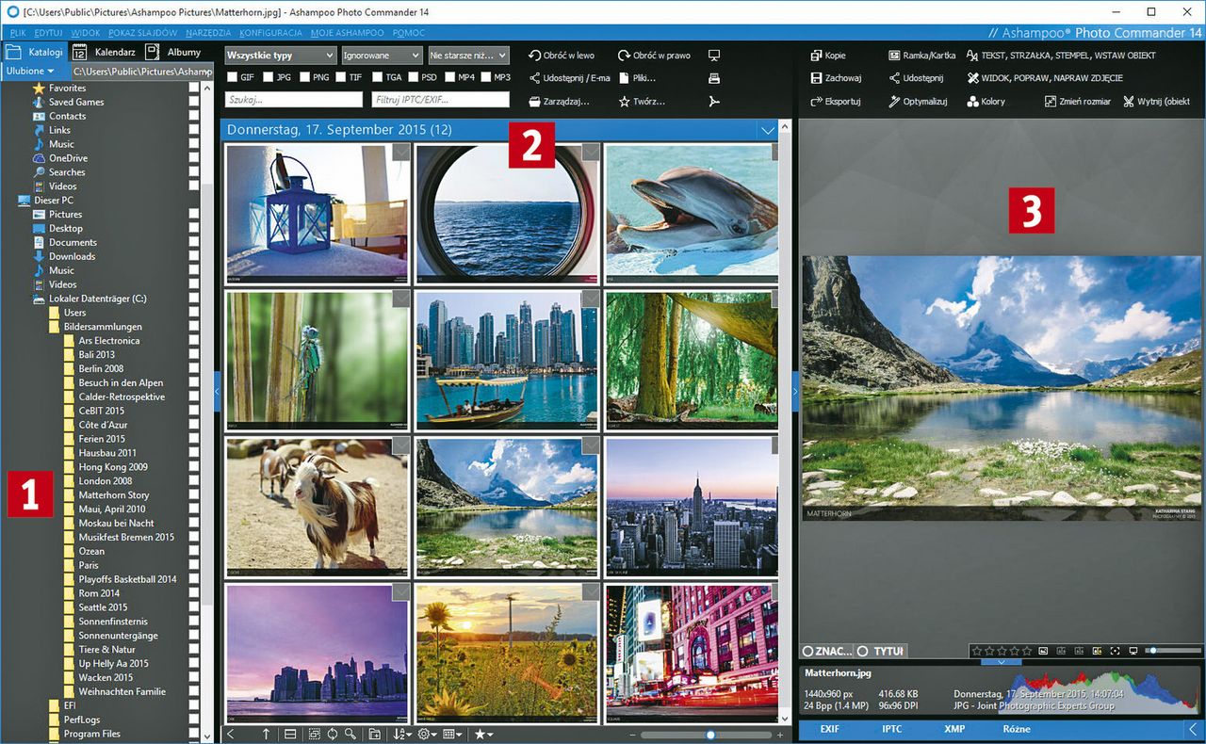Screen dimensions: 1206x744
Task: Click the Zarządzaj... button
Action: (x=559, y=102)
